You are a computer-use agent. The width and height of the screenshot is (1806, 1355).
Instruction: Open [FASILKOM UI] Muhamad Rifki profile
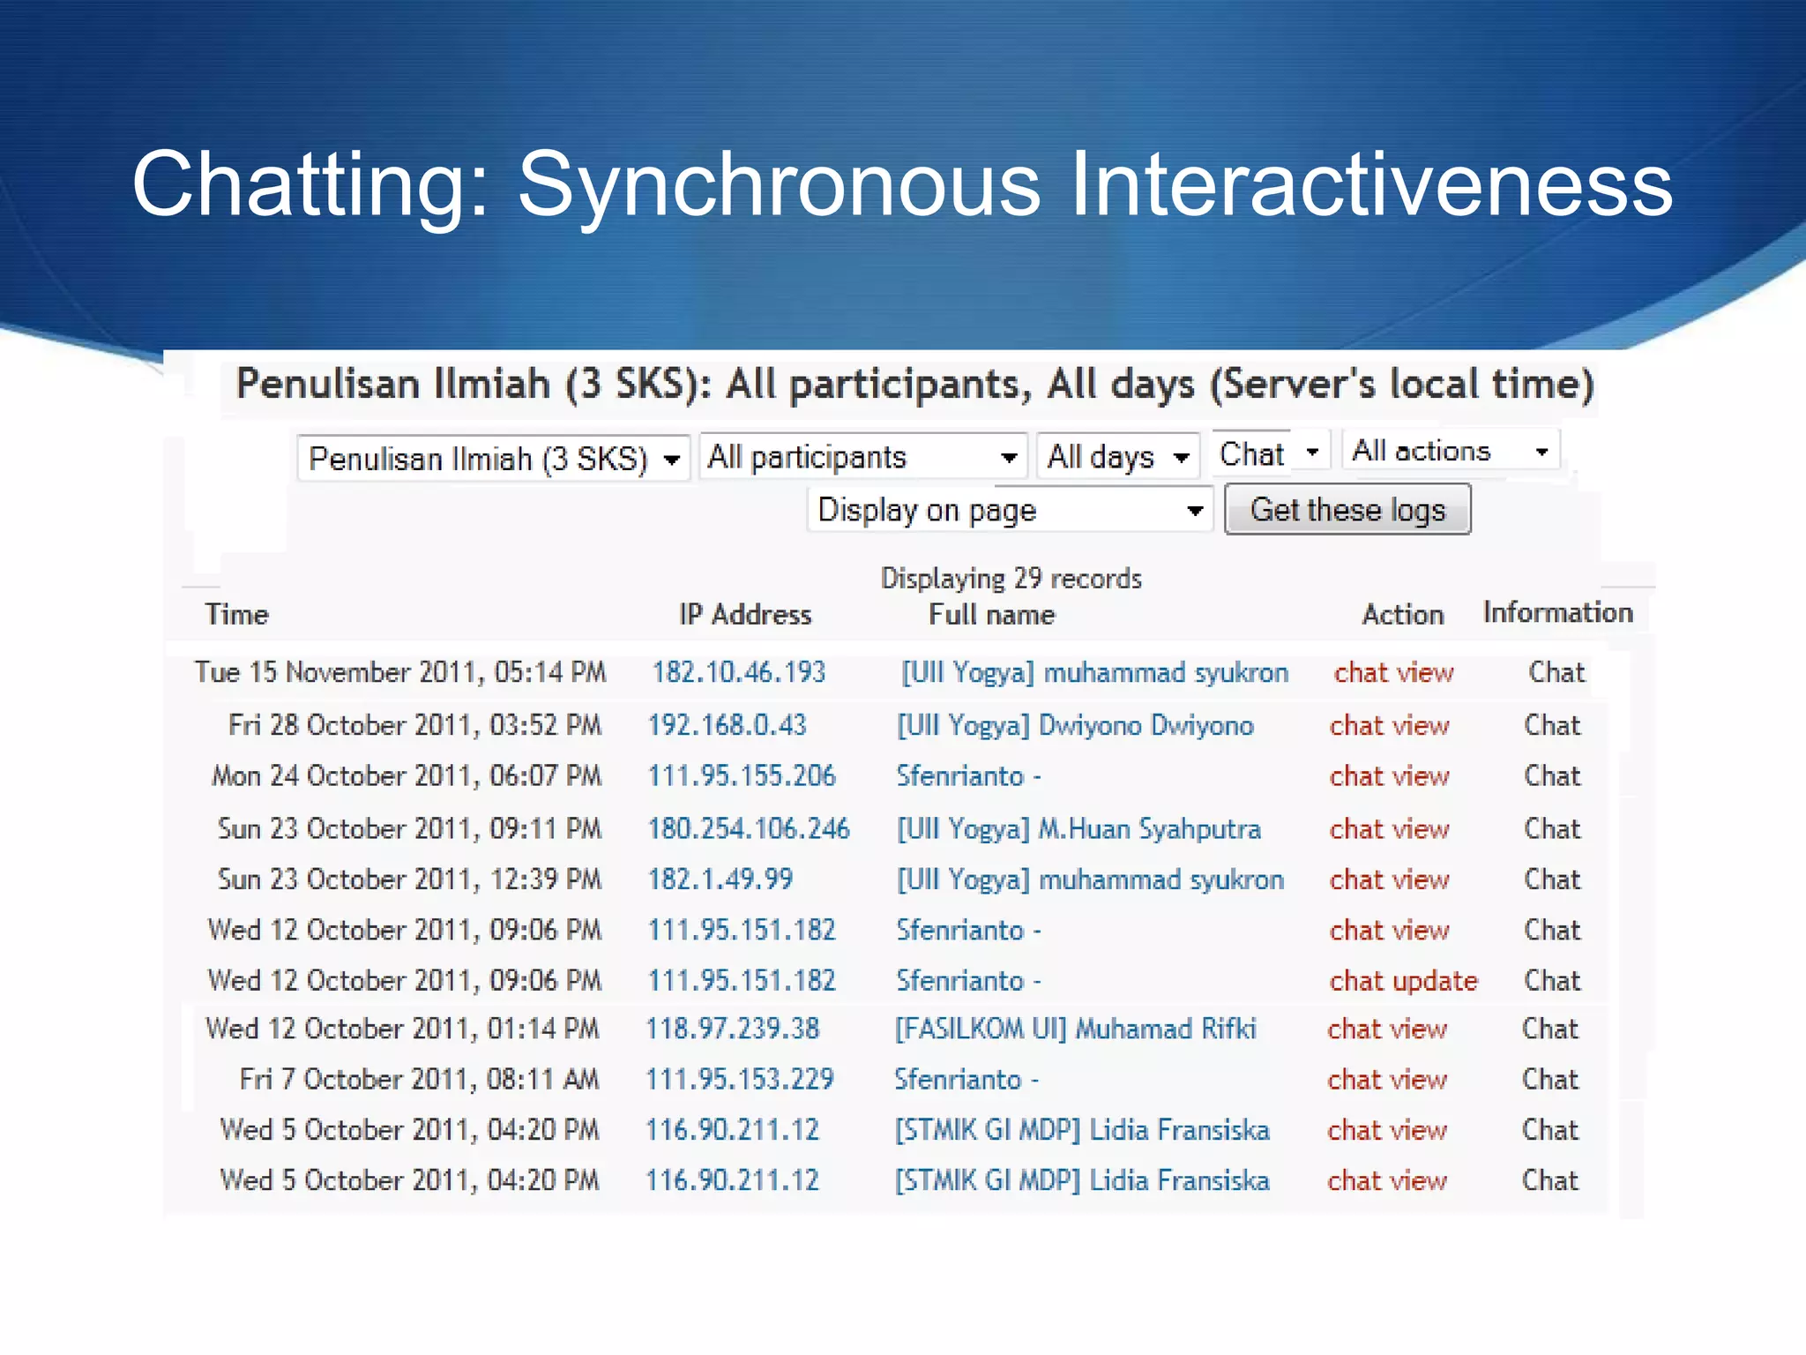1075,1029
